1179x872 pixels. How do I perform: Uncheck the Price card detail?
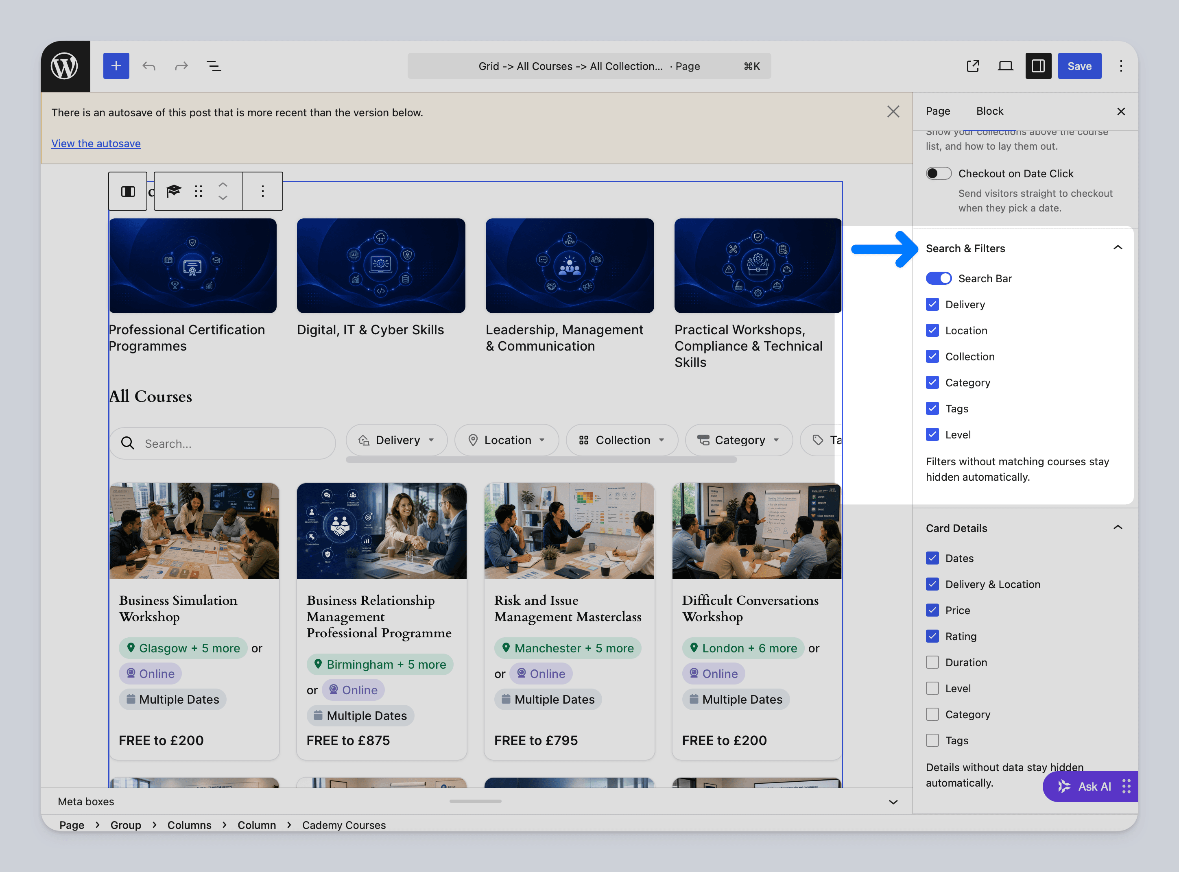tap(932, 610)
